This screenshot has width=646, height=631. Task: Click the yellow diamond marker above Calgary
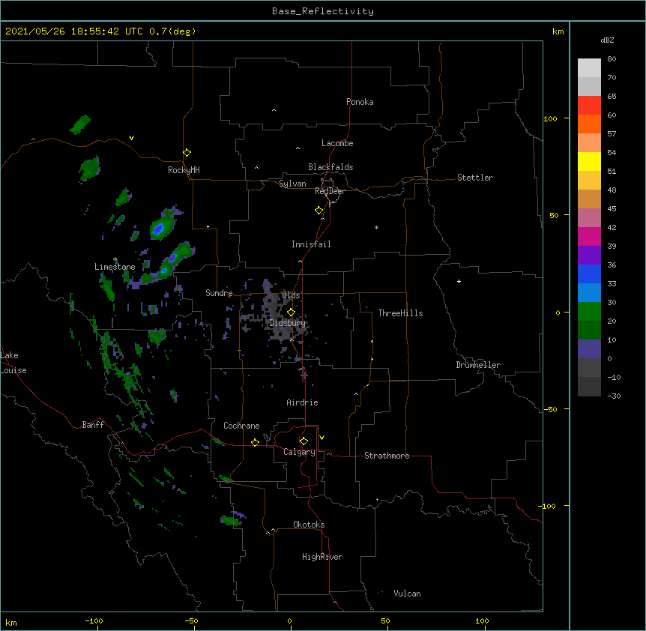[x=304, y=441]
